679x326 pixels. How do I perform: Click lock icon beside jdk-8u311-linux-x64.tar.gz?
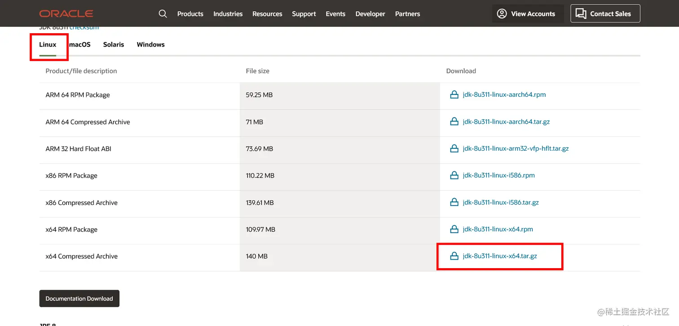454,256
